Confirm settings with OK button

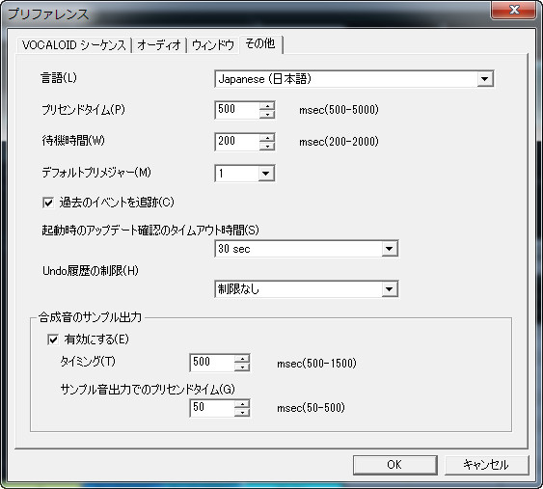(x=394, y=465)
